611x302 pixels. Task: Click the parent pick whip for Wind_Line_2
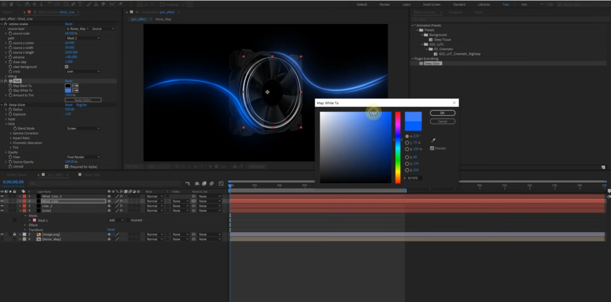click(x=194, y=196)
